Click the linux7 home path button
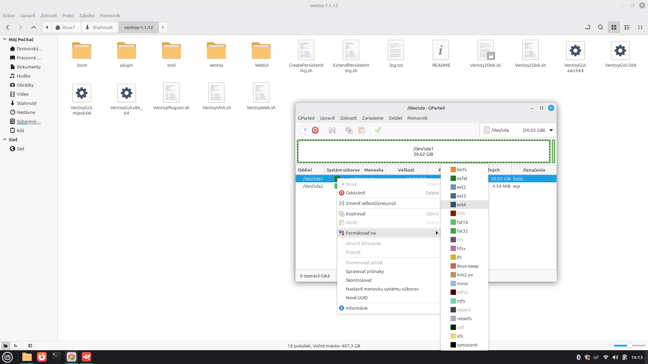This screenshot has height=364, width=648. coord(66,27)
